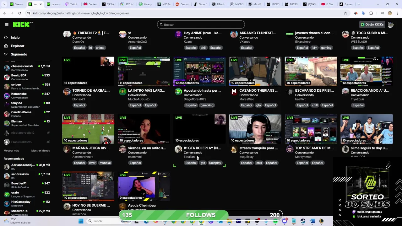Open Komanche channel in sidebar

[27, 95]
